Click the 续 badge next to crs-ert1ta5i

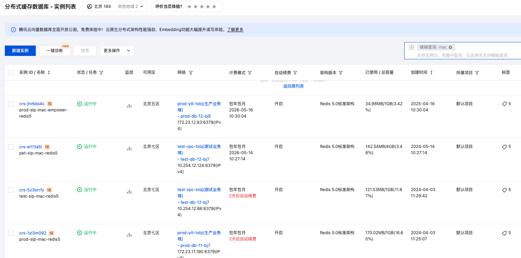point(47,147)
